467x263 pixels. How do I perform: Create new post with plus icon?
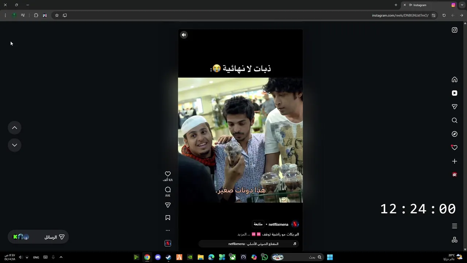455,161
